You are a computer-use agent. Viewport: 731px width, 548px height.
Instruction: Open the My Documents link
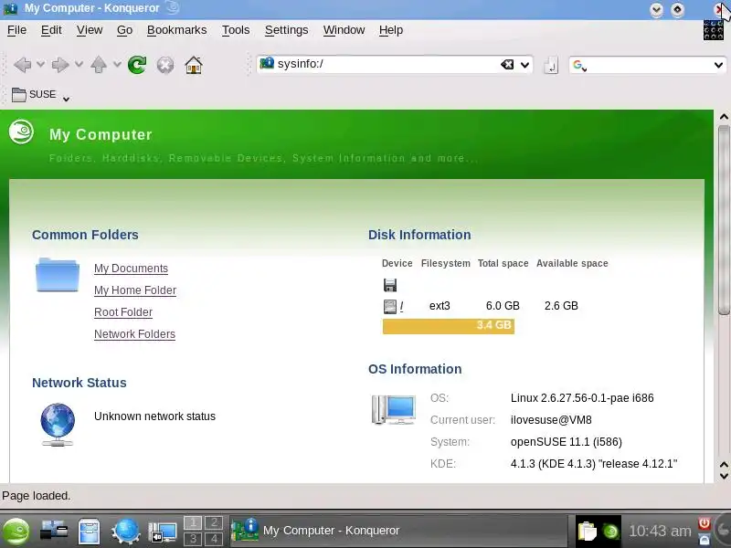tap(131, 269)
